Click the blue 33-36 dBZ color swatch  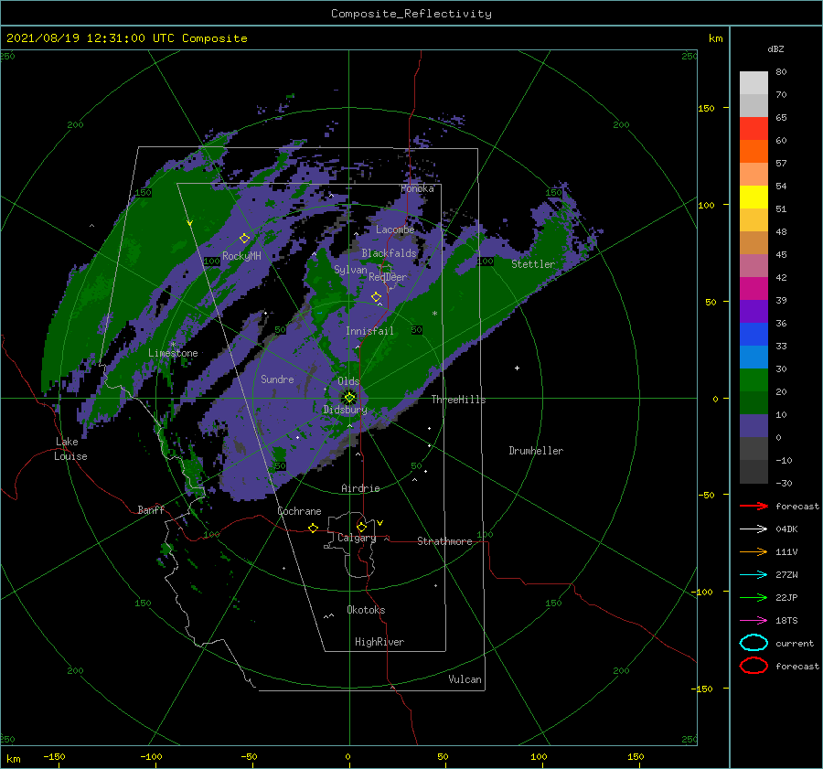(754, 335)
